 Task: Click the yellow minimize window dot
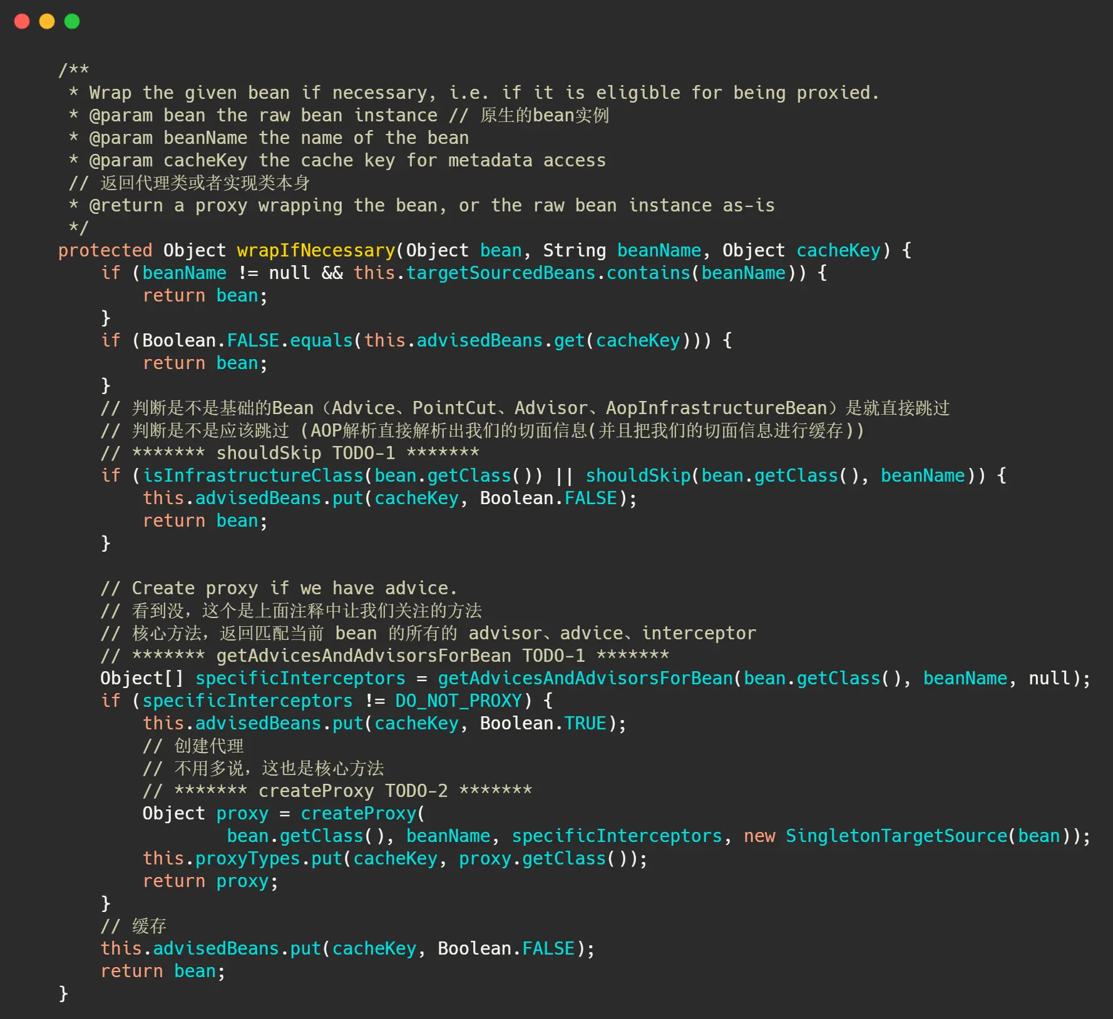click(47, 21)
